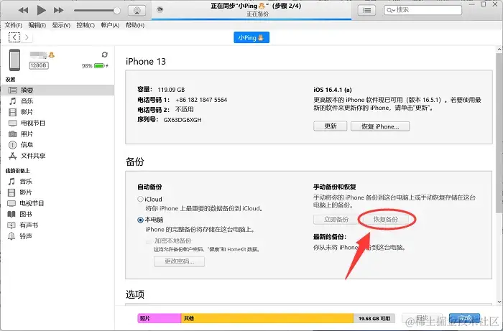Click phone number +86 182 1847 5564

(201, 100)
